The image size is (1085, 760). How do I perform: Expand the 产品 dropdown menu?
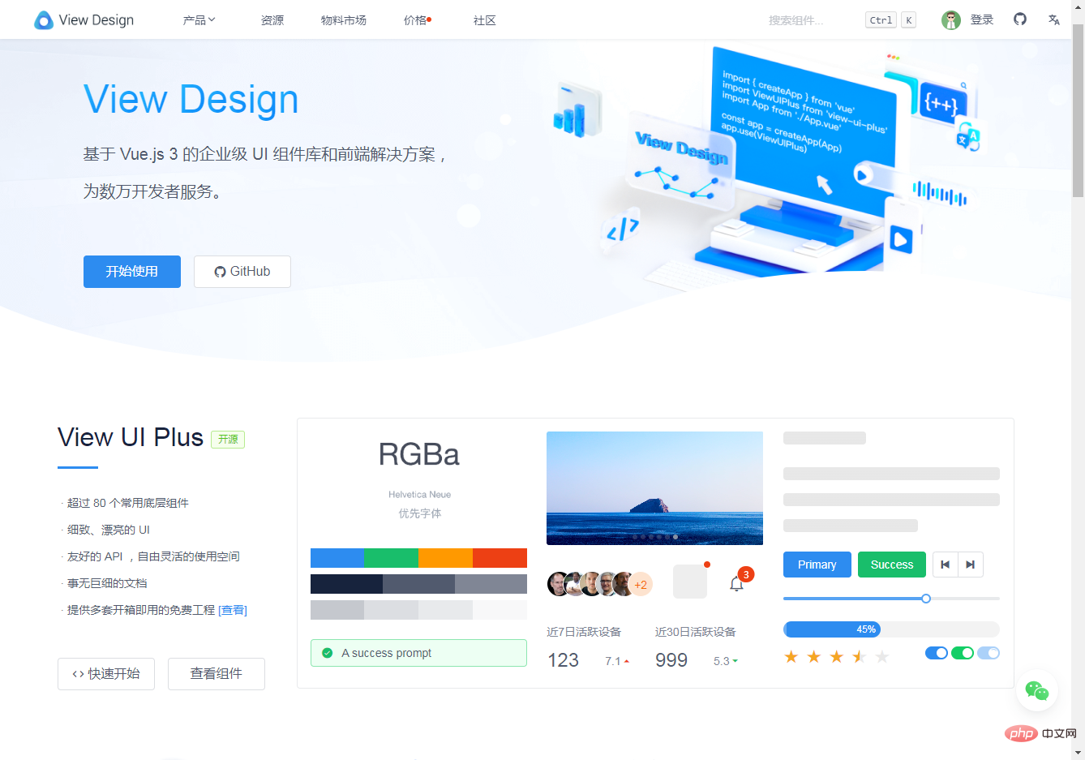199,20
